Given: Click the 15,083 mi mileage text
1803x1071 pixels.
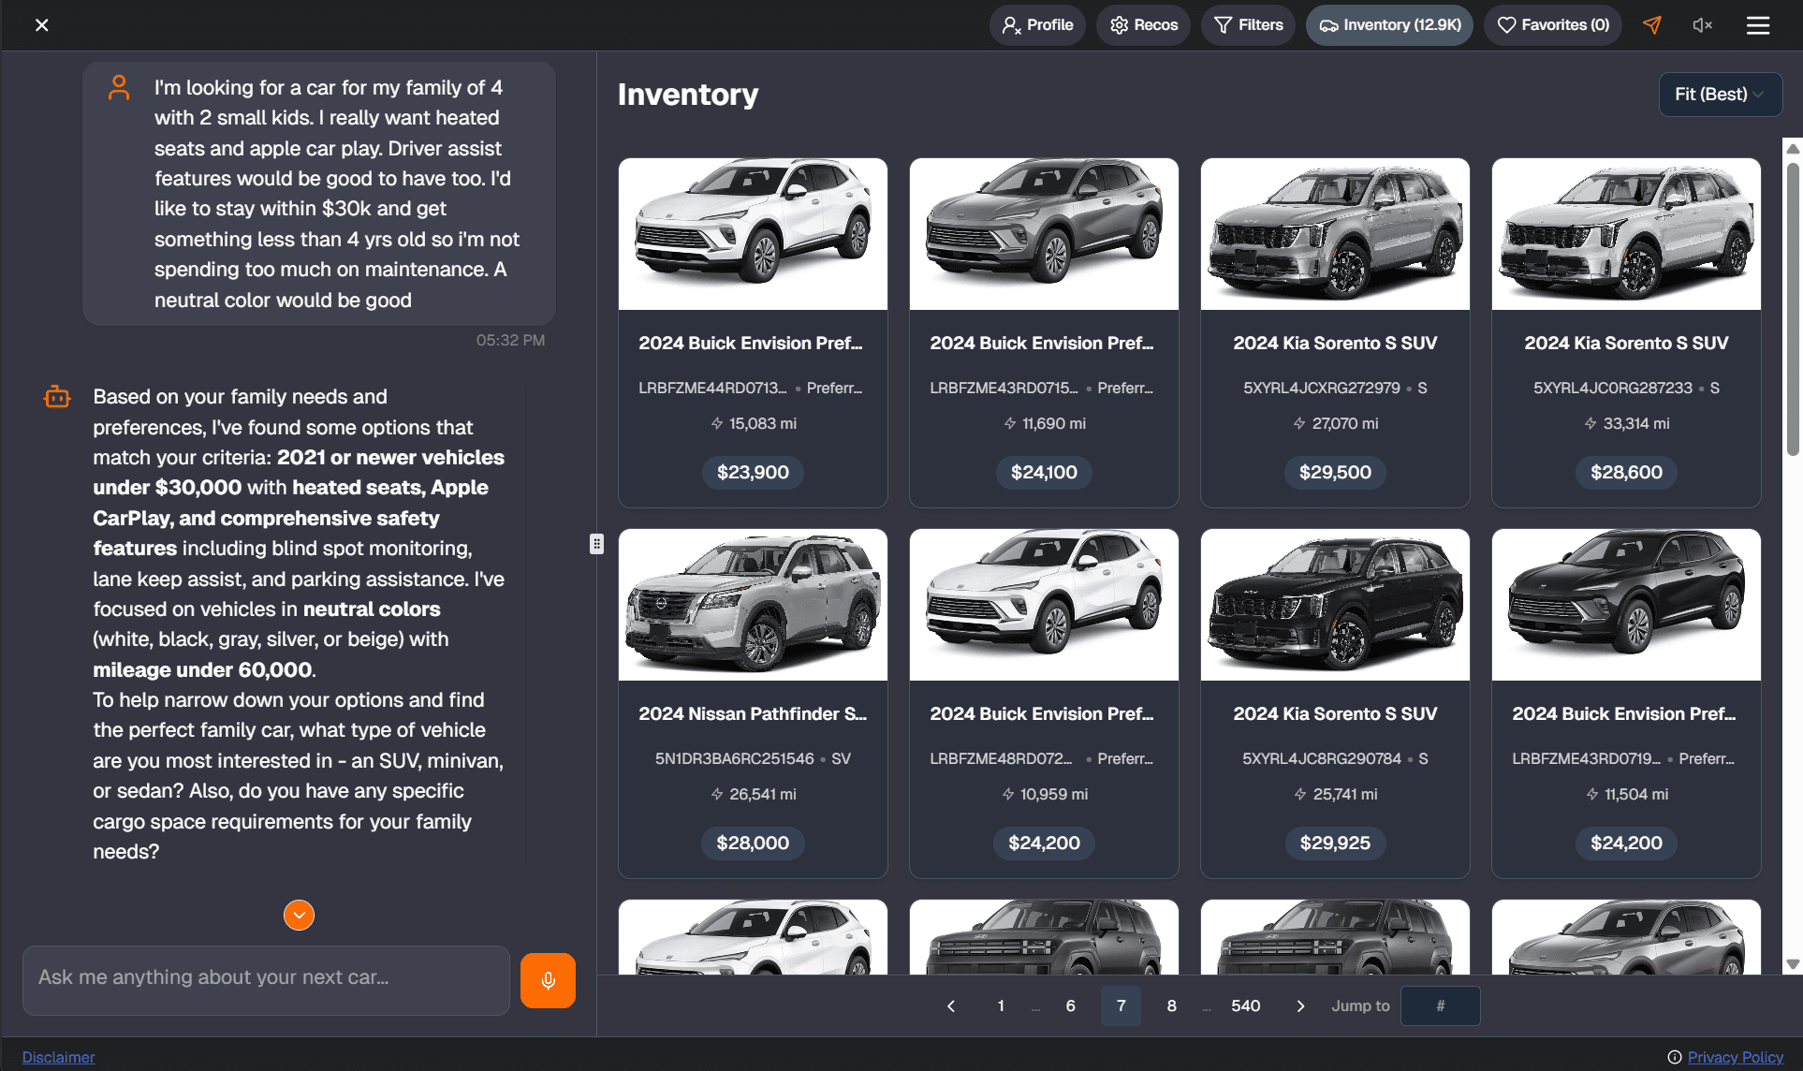Looking at the screenshot, I should pos(763,424).
